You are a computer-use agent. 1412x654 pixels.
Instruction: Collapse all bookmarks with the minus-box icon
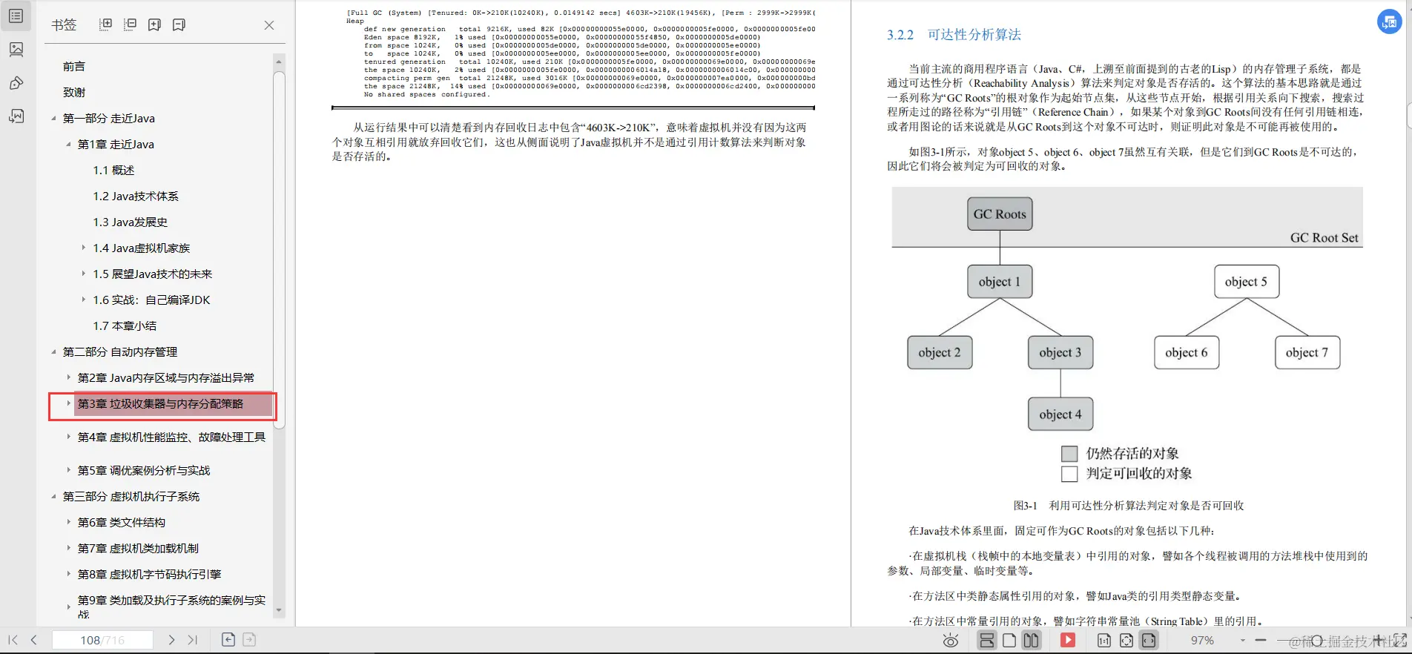130,24
